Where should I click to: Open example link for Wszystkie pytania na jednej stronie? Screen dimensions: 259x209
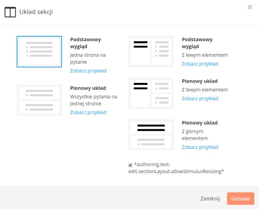tap(88, 113)
